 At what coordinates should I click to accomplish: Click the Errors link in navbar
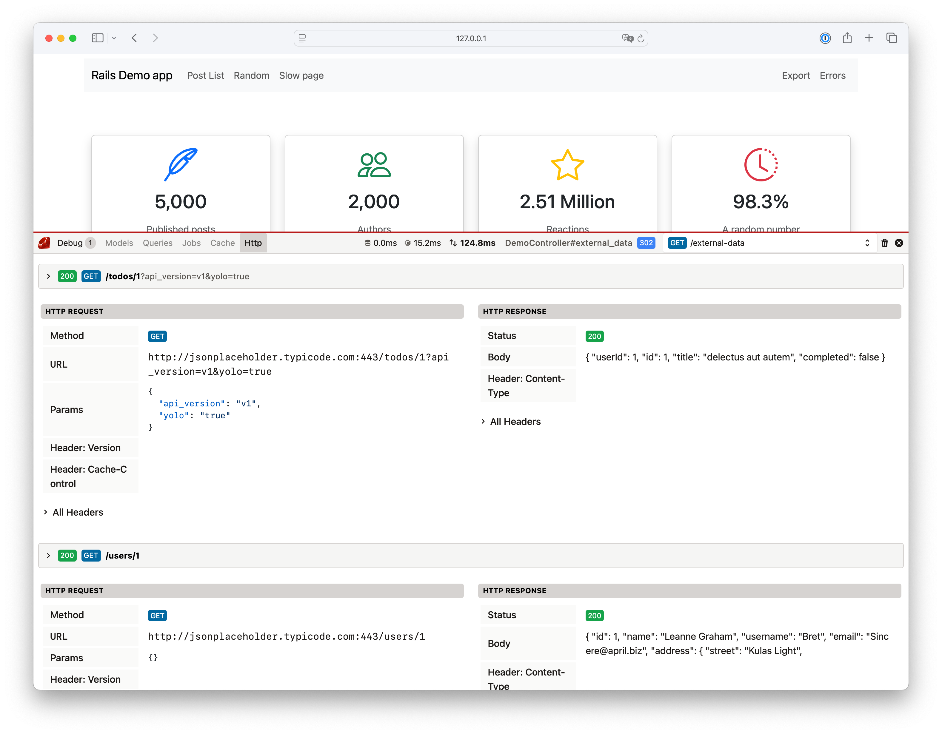(833, 75)
